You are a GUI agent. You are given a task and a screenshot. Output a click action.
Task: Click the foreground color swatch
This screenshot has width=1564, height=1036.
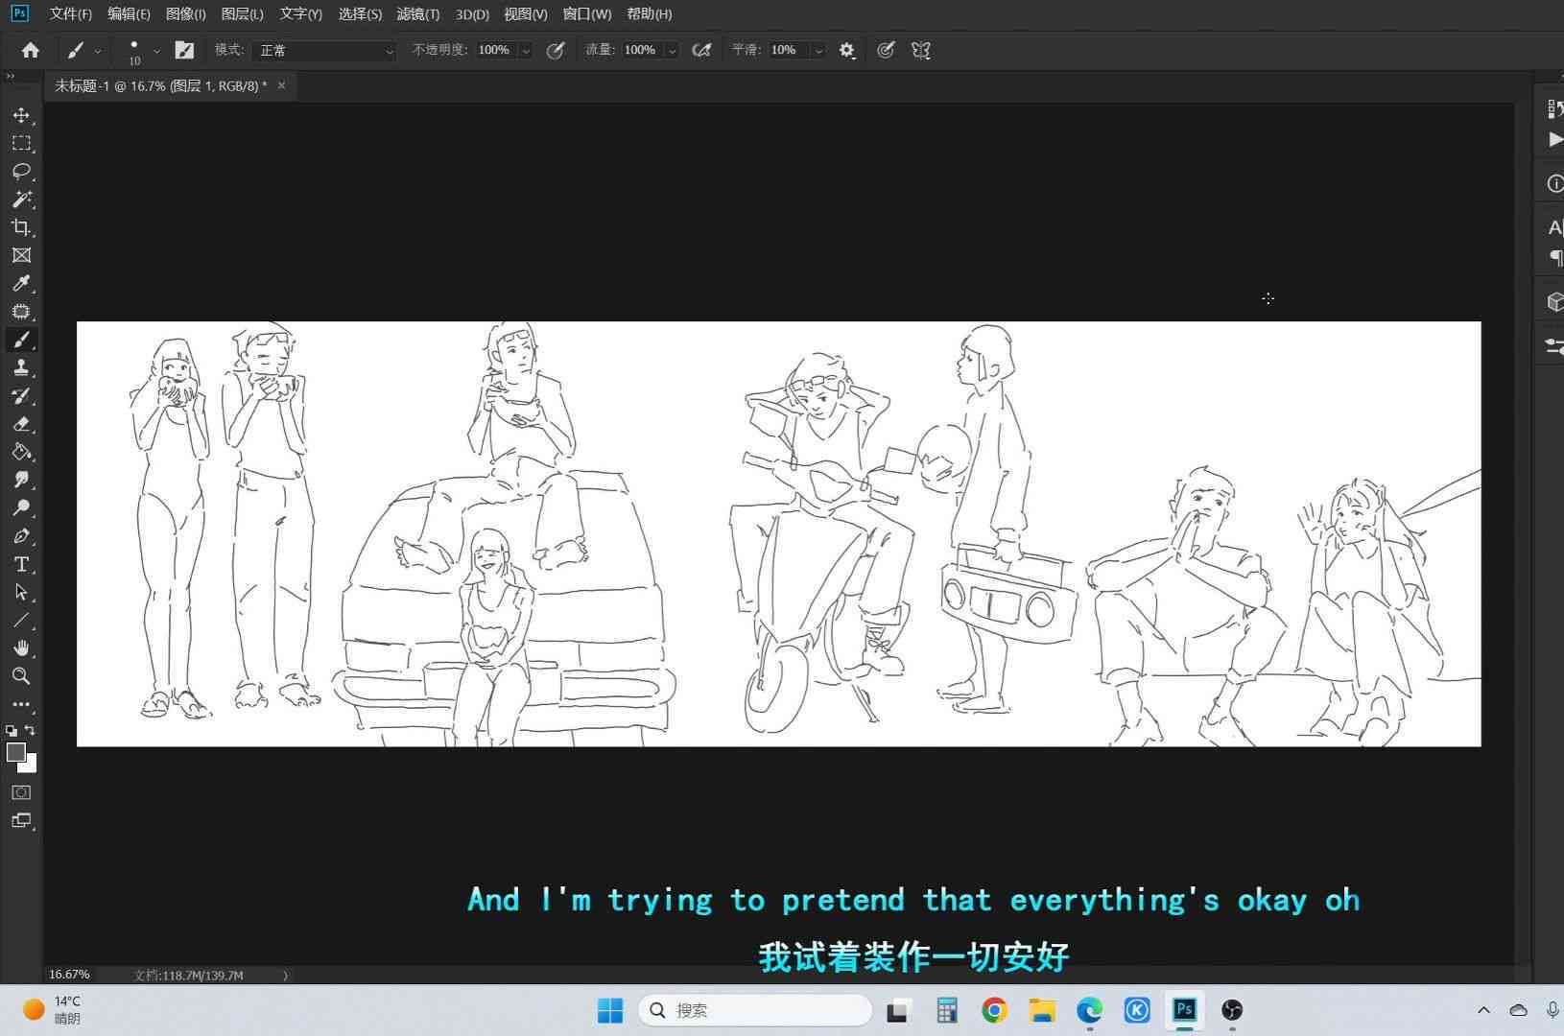14,752
